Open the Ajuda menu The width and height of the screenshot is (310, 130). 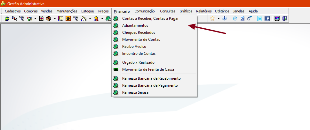click(x=253, y=11)
